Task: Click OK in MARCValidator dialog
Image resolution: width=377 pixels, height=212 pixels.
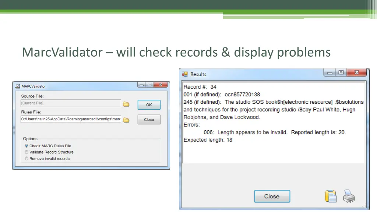Action: pos(149,105)
